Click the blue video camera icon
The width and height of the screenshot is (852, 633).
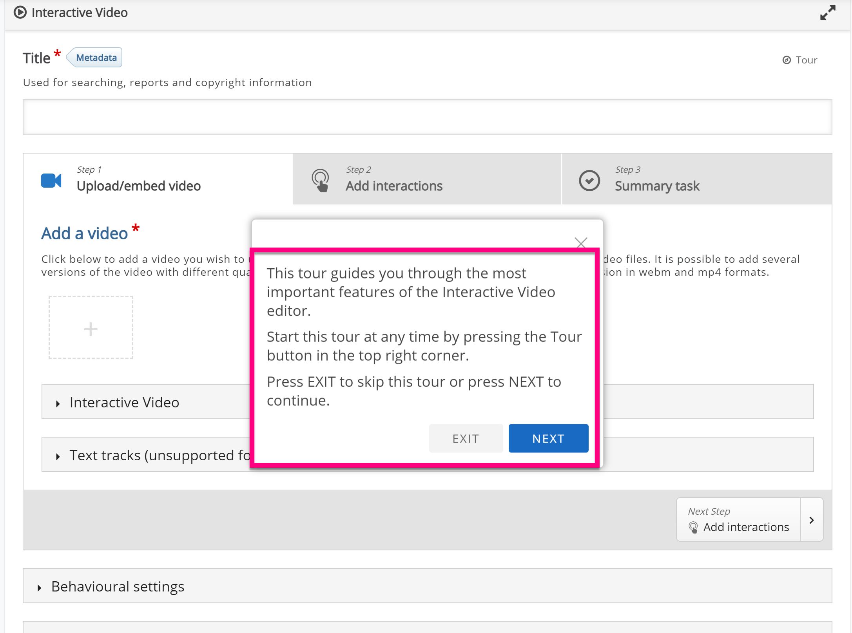51,180
